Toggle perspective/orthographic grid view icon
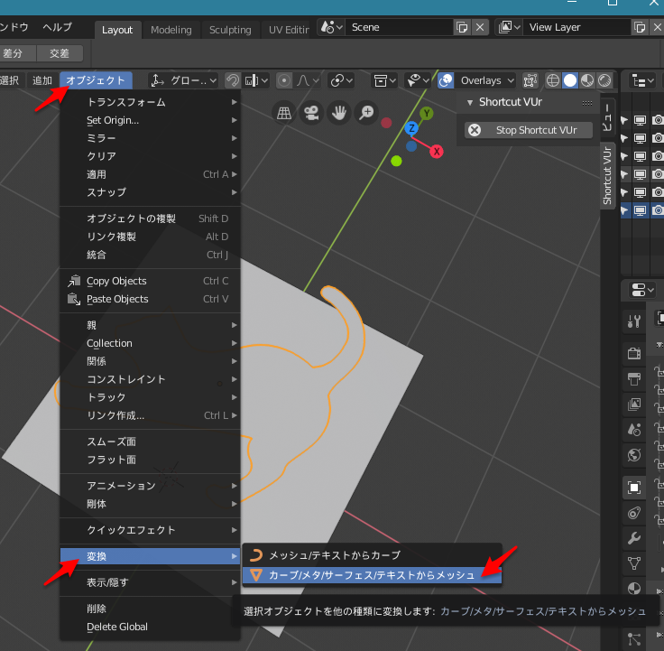Viewport: 664px width, 651px height. (283, 113)
